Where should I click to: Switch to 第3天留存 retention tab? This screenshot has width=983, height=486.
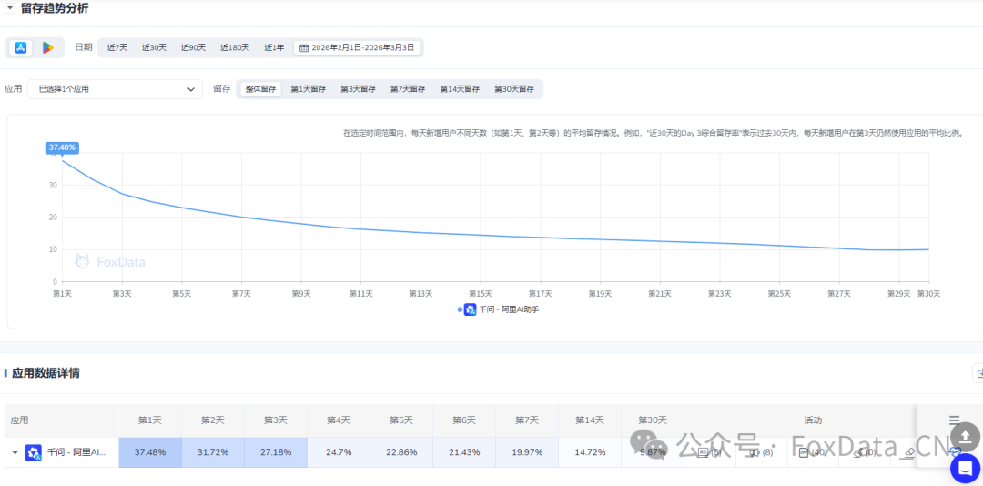click(358, 89)
